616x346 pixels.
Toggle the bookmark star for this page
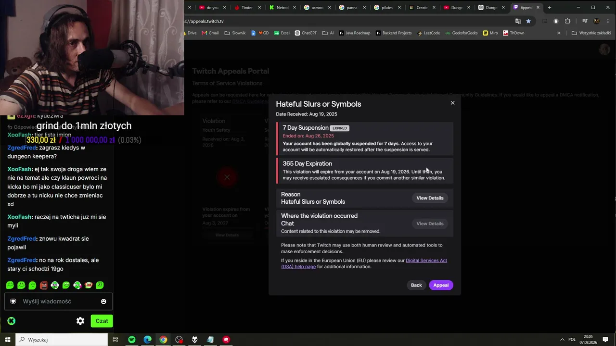pyautogui.click(x=528, y=21)
